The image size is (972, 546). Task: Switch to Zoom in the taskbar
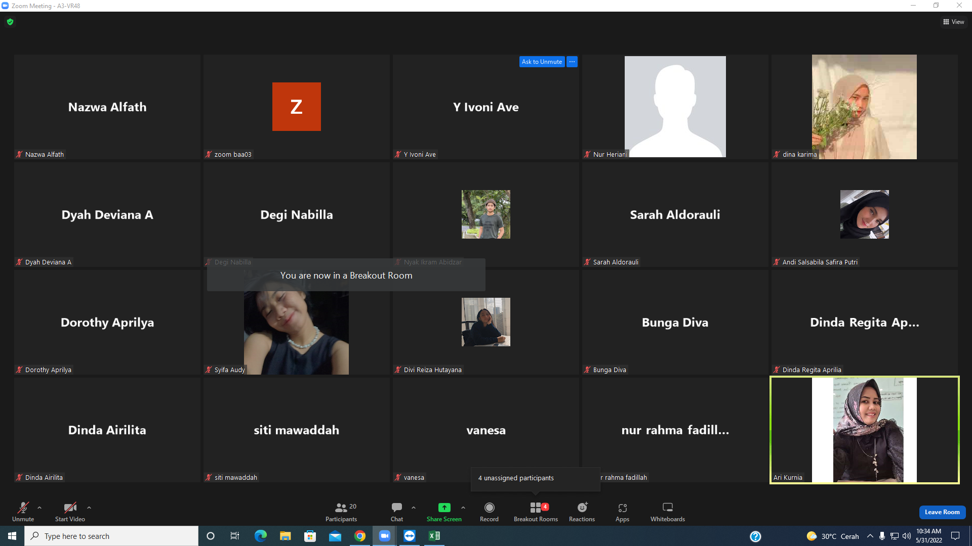[385, 536]
